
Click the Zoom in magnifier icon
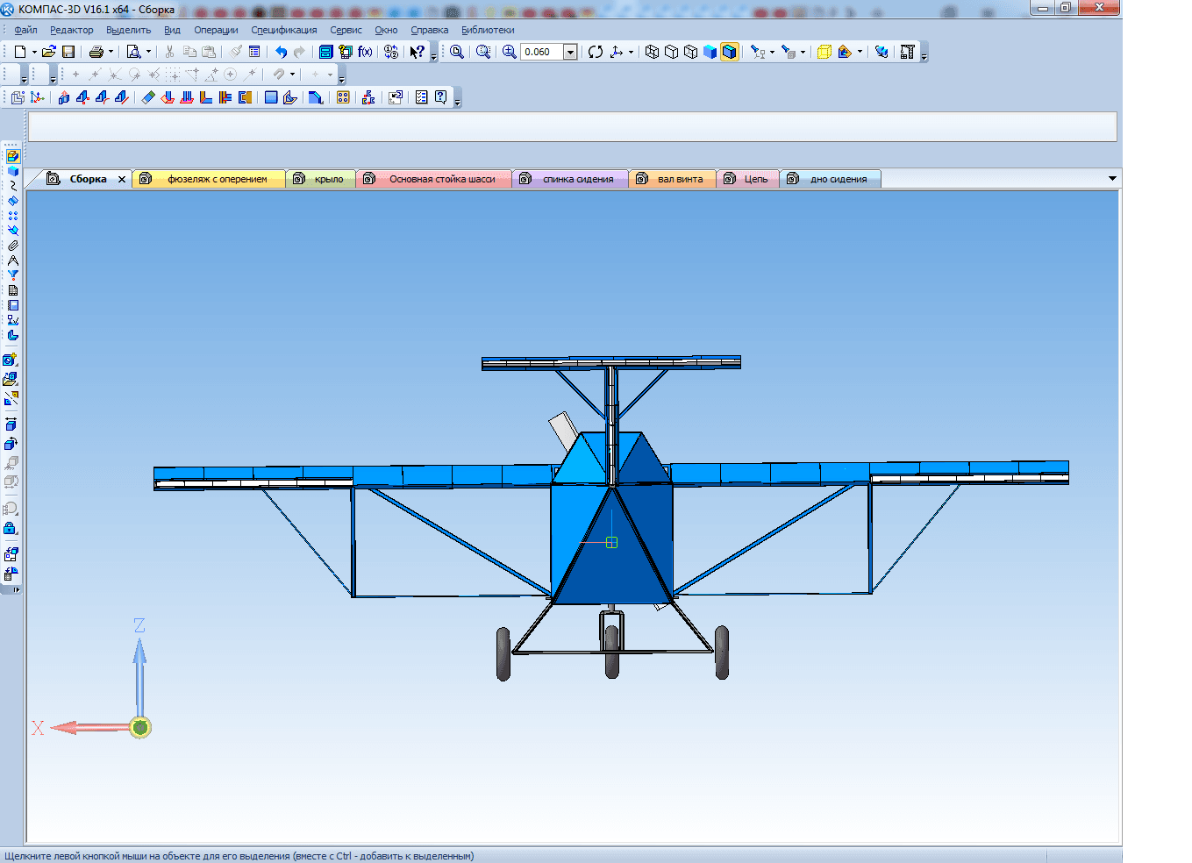tap(509, 52)
